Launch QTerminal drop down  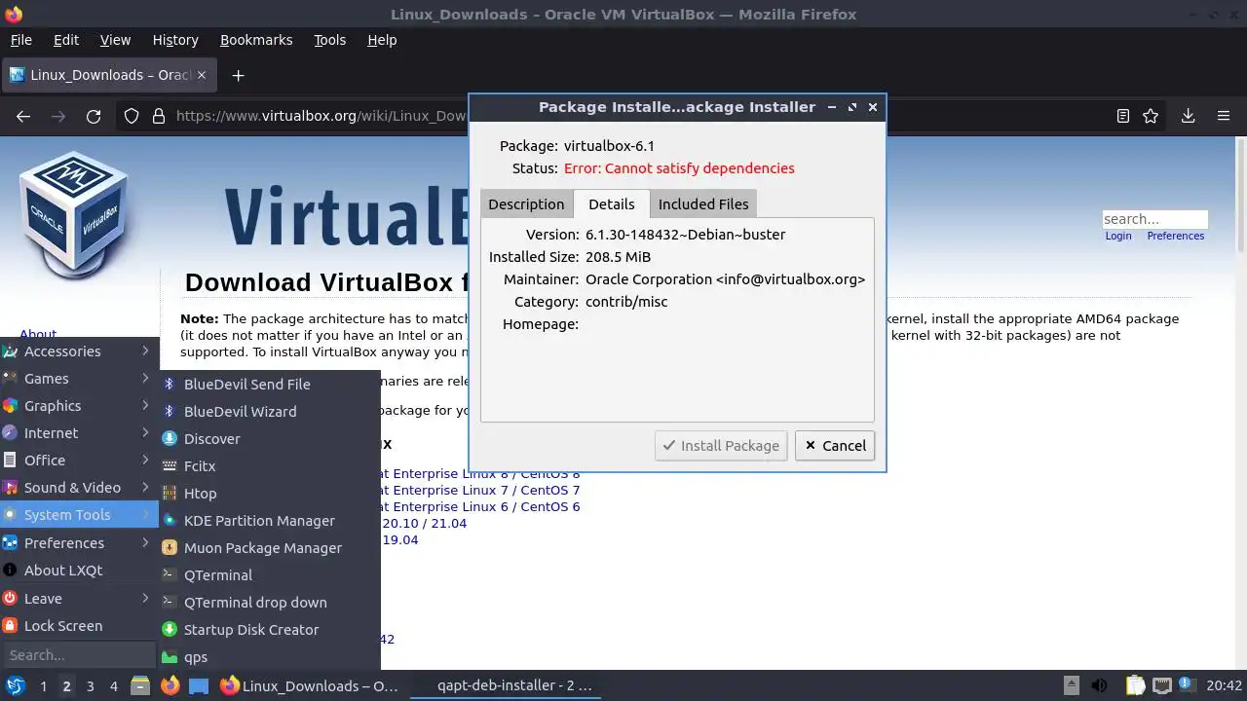click(270, 603)
